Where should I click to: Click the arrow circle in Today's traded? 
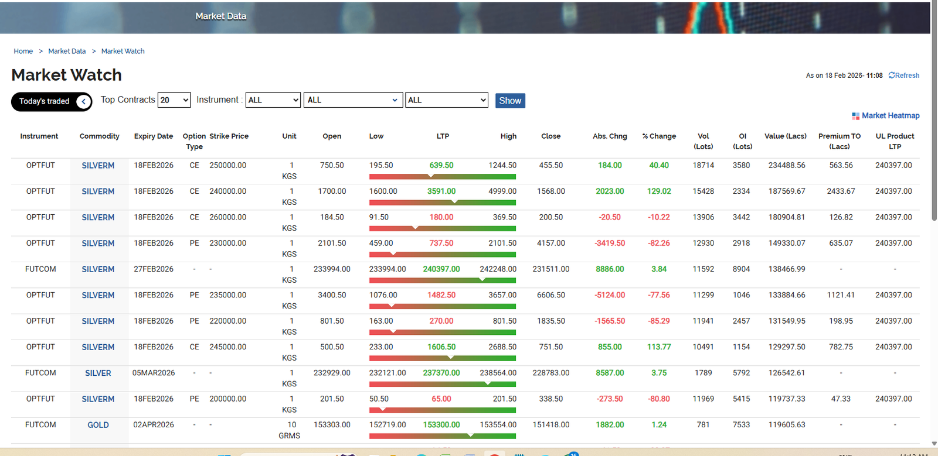pyautogui.click(x=84, y=102)
